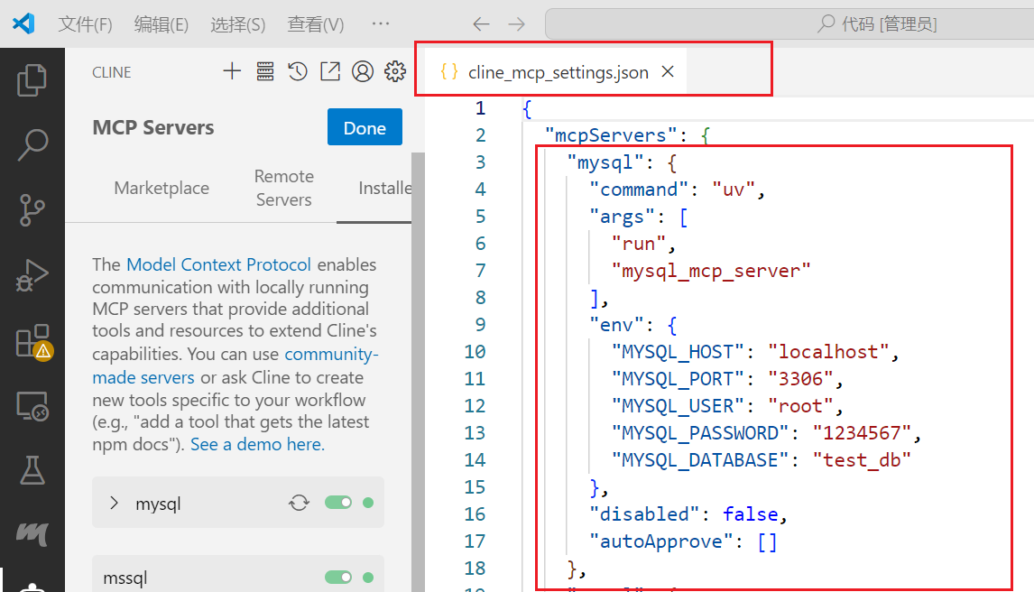Click the "localhost" host value
This screenshot has height=592, width=1034.
click(x=828, y=351)
